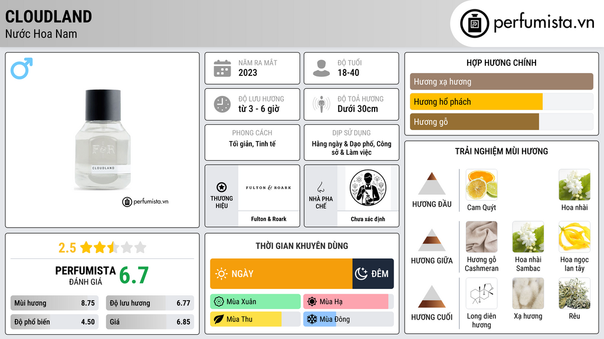Click the Nước Hoa Nam subtitle
604x339 pixels.
(41, 34)
